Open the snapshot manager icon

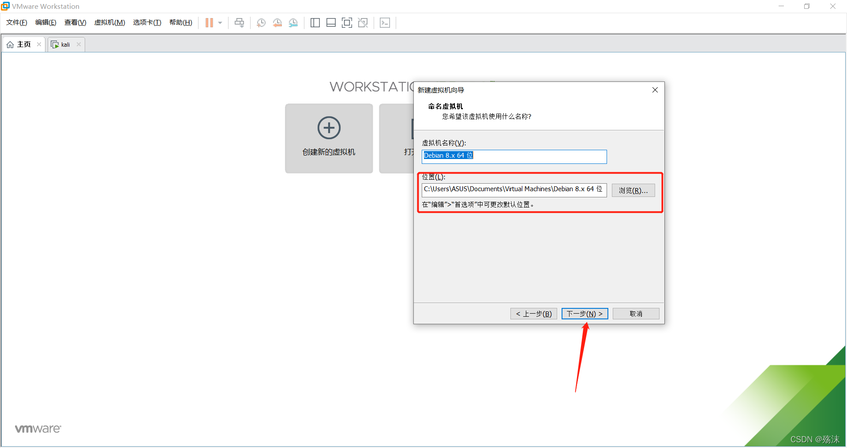(293, 23)
